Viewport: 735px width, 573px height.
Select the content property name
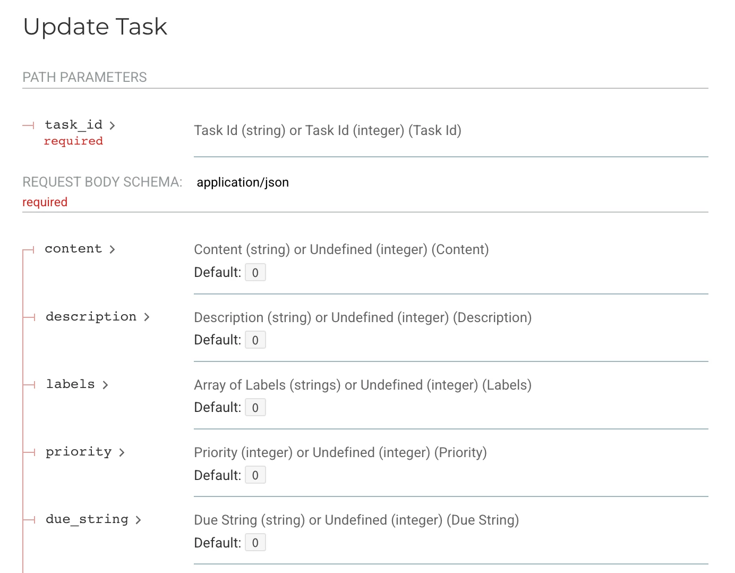73,249
